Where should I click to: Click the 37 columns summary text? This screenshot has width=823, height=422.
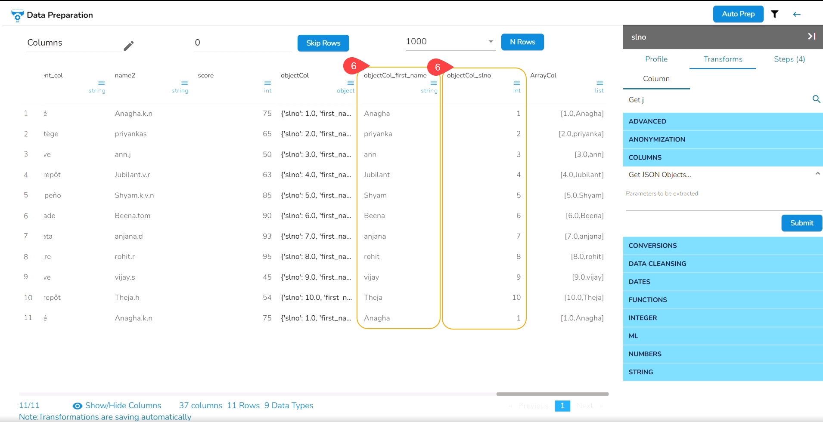201,406
